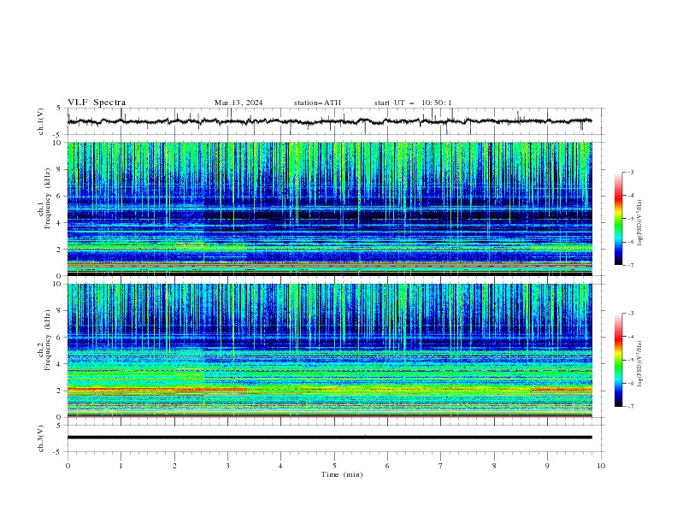The width and height of the screenshot is (677, 523).
Task: Click the 'ch.3(V)' axis label
Action: coord(41,438)
